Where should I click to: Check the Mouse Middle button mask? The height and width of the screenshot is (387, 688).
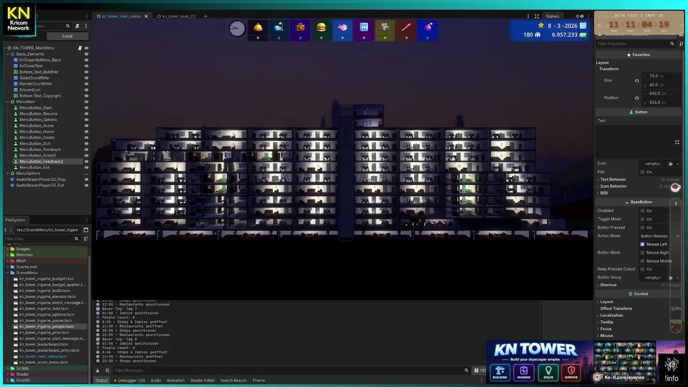(642, 261)
